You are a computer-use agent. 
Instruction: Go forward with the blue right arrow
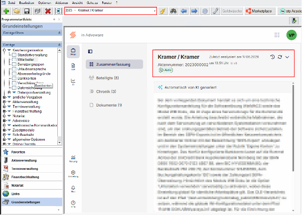coord(194,11)
